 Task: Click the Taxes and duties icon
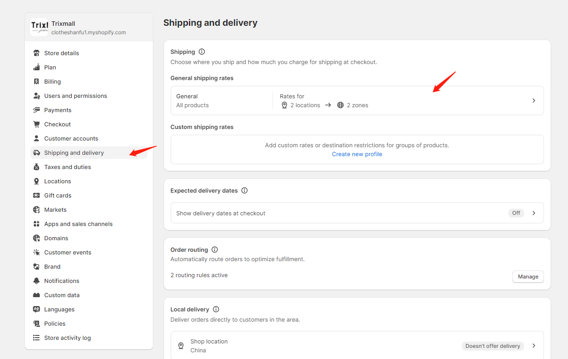(x=36, y=167)
